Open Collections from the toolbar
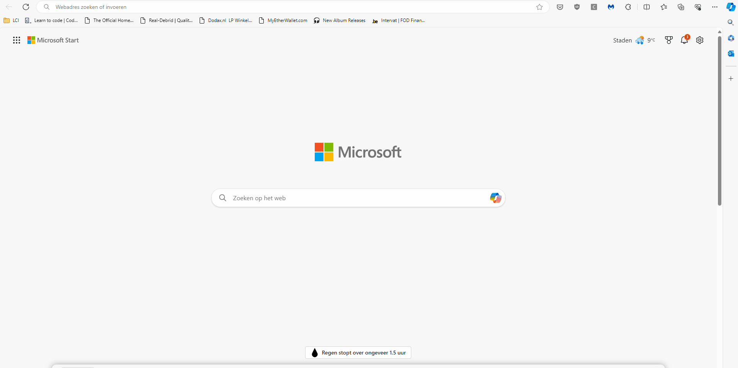The width and height of the screenshot is (738, 368). coord(681,7)
